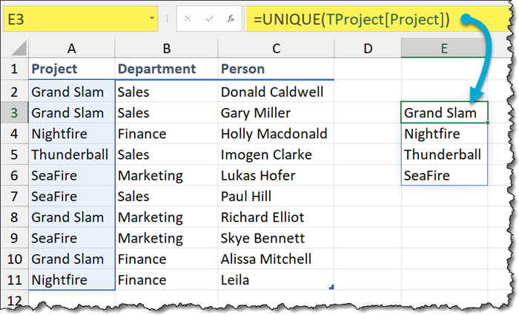Select row 11 header
Image resolution: width=519 pixels, height=315 pixels.
point(13,280)
